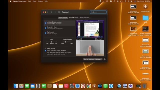Open Calculator from the Dock

coord(38,86)
